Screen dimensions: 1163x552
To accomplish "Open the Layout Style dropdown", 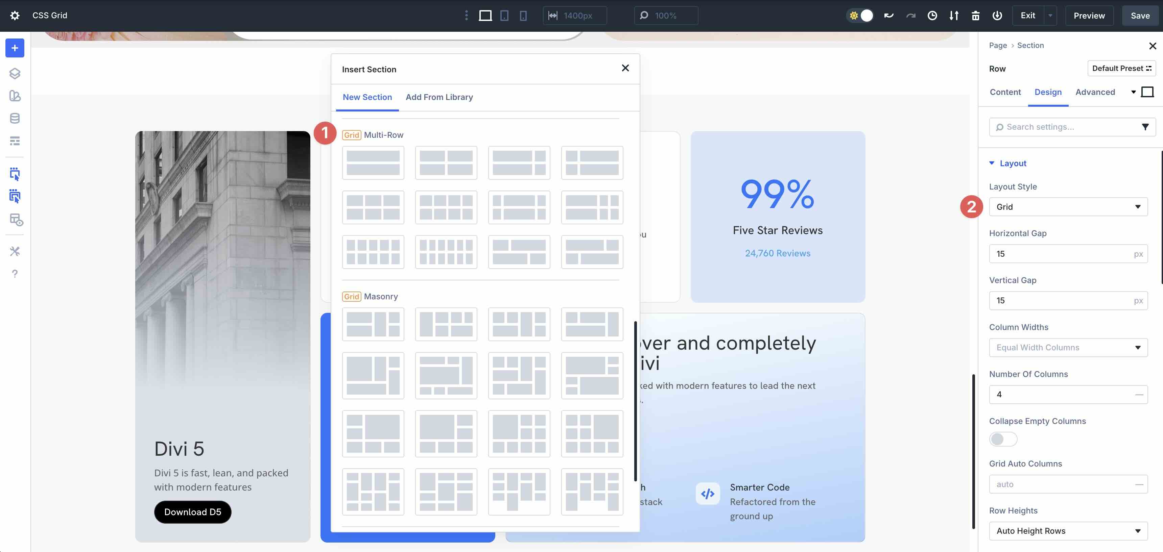I will click(x=1068, y=206).
